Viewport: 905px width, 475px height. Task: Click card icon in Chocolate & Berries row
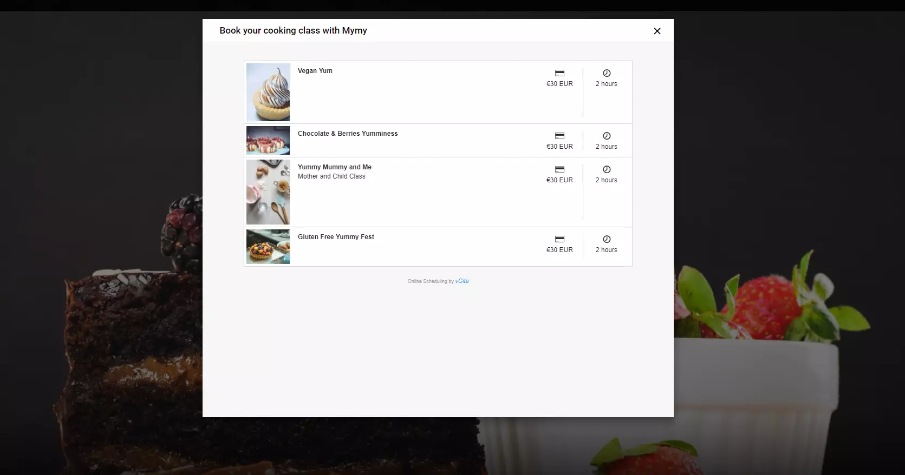coord(559,136)
